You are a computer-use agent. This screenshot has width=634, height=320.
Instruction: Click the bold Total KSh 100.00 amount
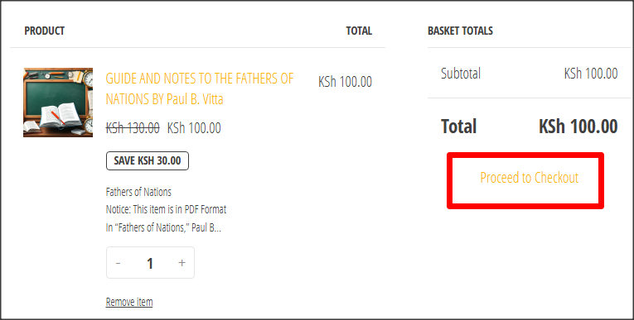point(578,127)
